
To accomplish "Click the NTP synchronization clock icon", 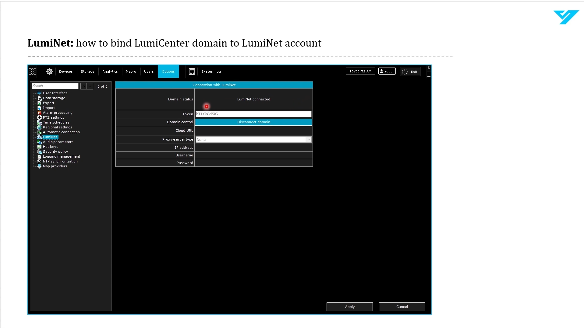I will tap(39, 161).
